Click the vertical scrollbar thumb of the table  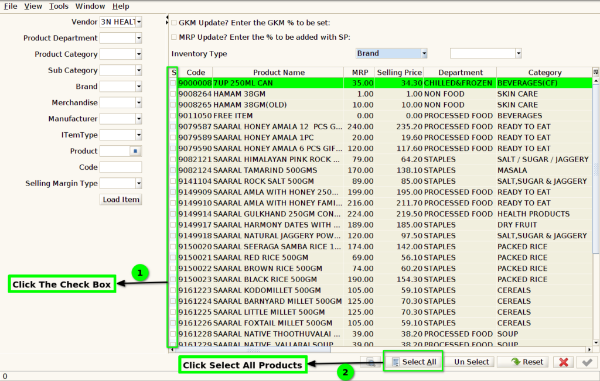596,169
